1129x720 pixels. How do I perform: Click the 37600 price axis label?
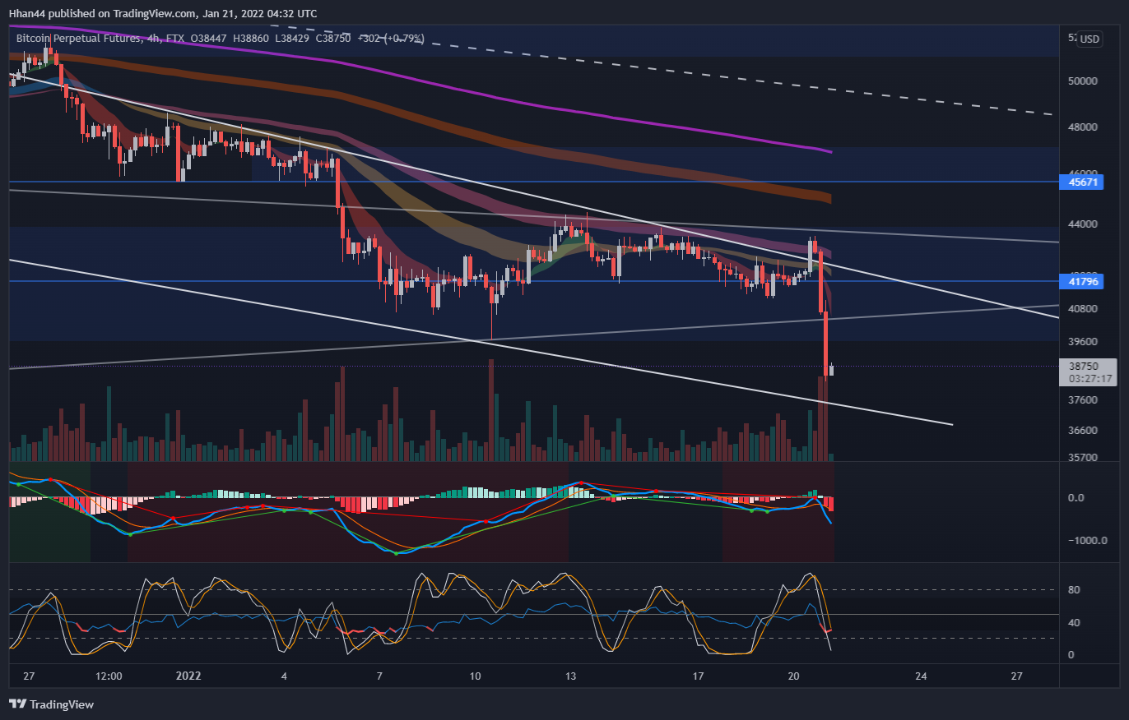pos(1083,400)
